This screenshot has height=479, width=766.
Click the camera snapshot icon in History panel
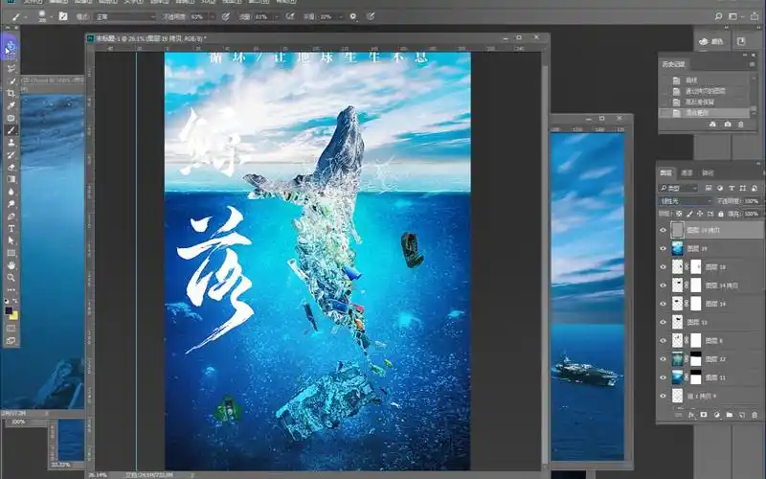(x=728, y=125)
